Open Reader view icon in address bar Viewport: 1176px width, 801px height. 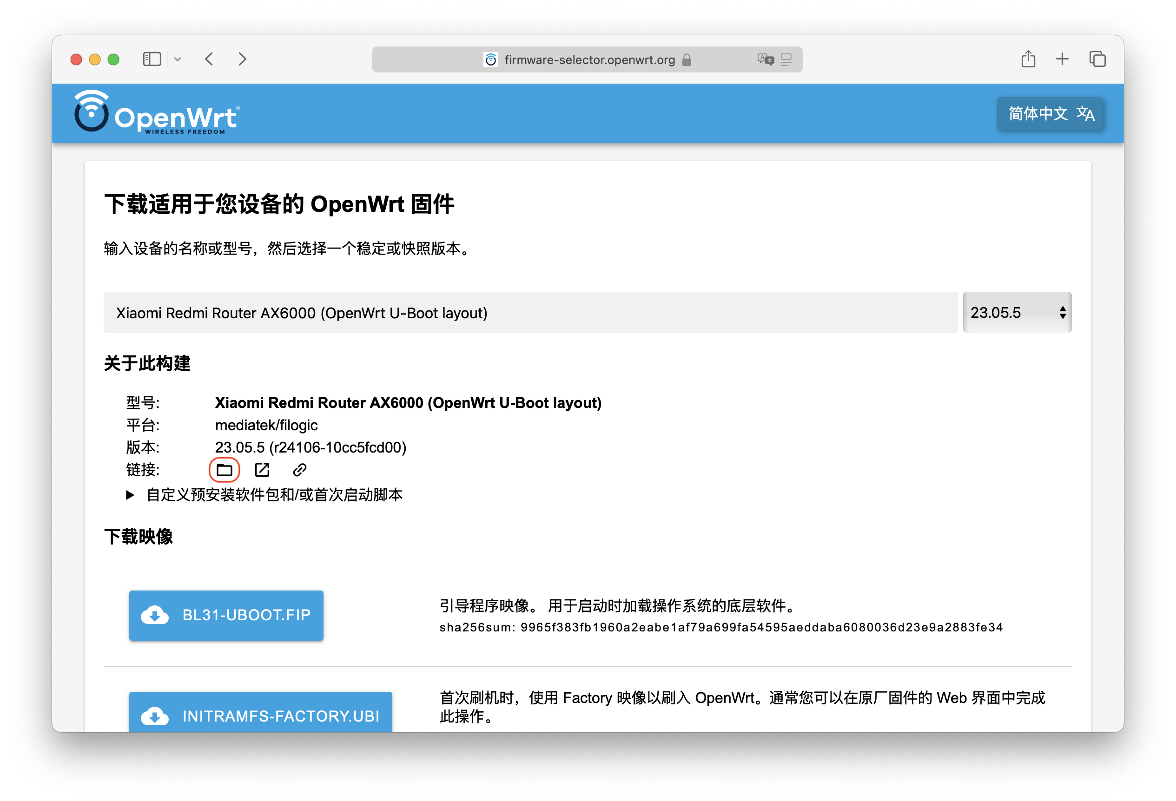coord(786,59)
